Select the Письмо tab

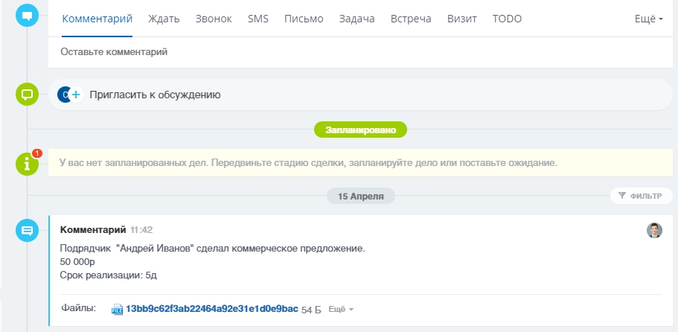pos(304,19)
